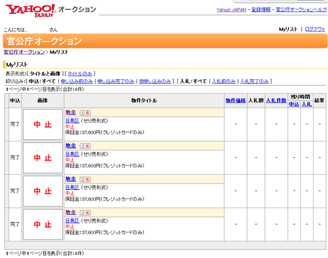Switch display format to タイトルのみ
328x258 pixels.
(x=80, y=73)
